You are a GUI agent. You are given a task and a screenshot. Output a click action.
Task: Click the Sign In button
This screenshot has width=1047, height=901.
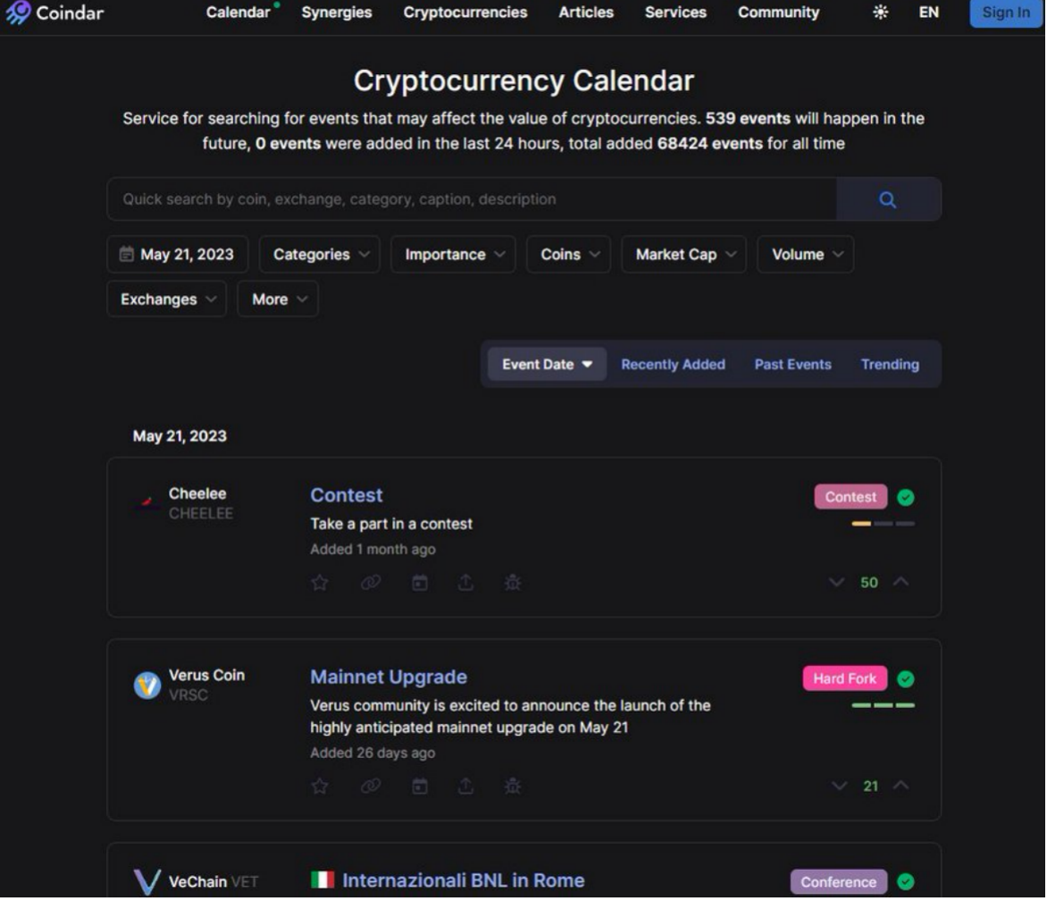1006,12
